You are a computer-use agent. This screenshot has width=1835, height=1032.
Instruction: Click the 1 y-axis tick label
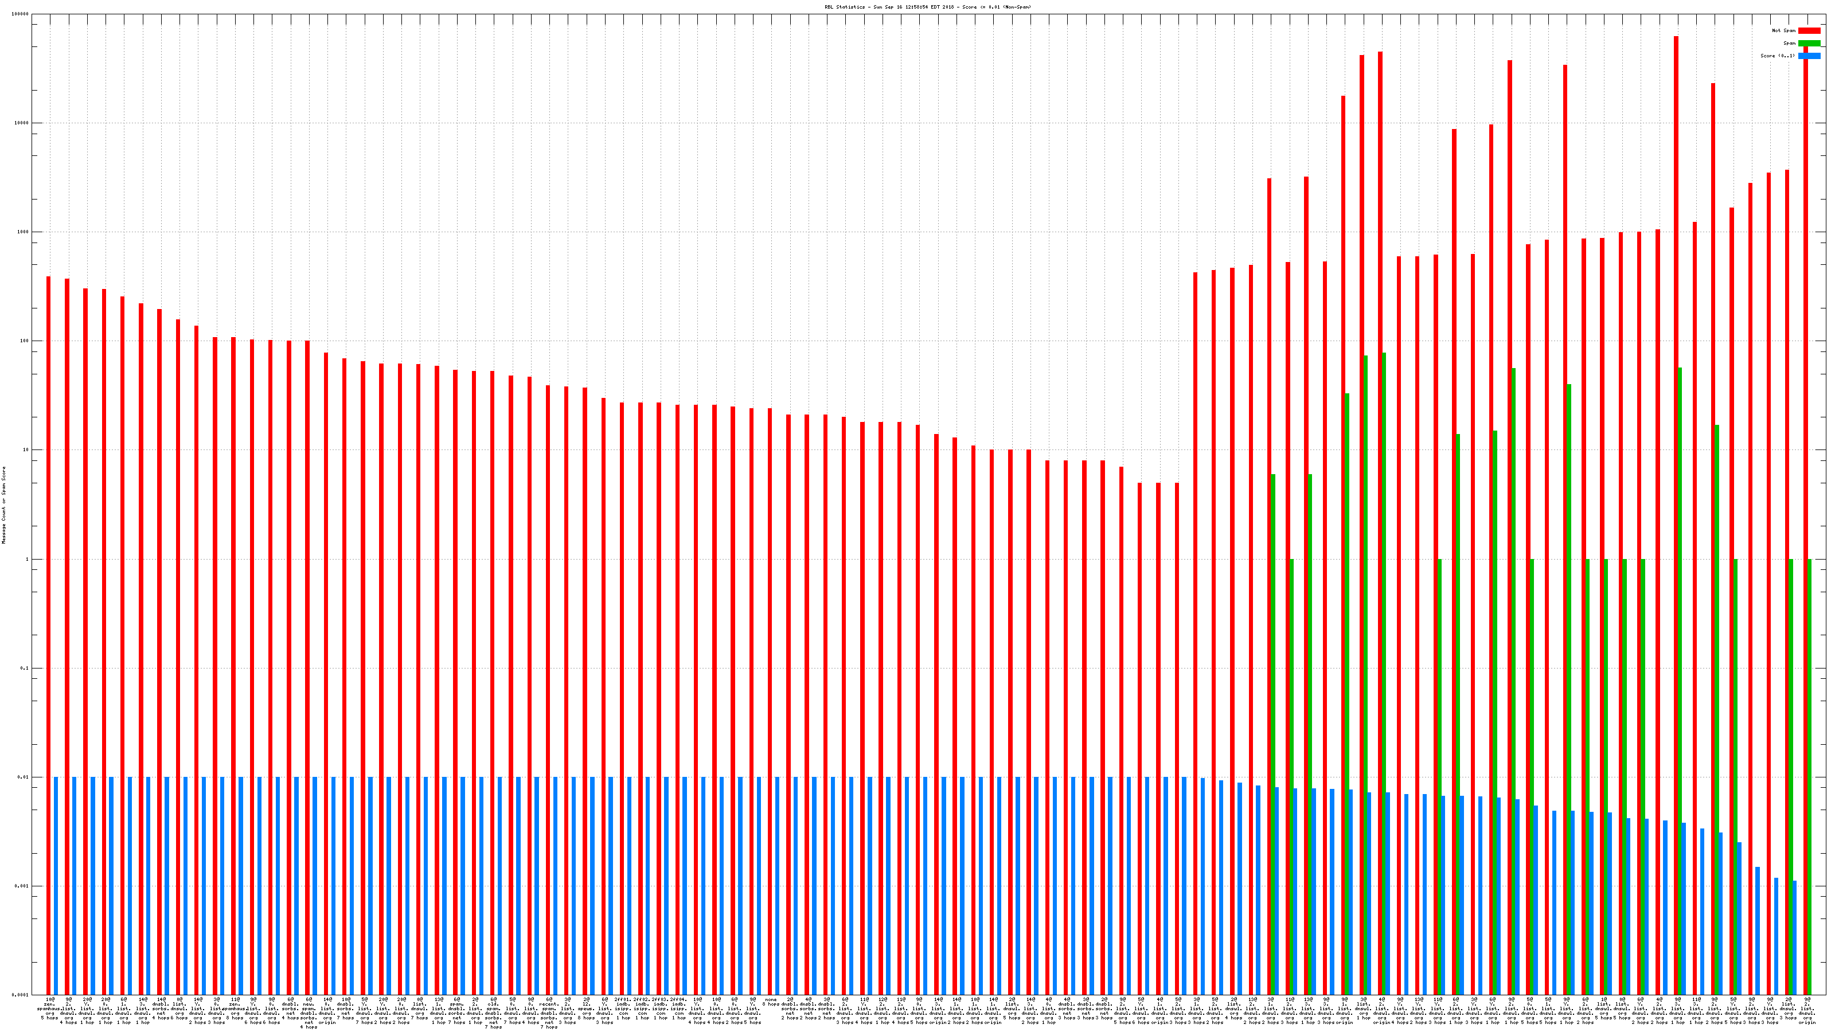(28, 560)
